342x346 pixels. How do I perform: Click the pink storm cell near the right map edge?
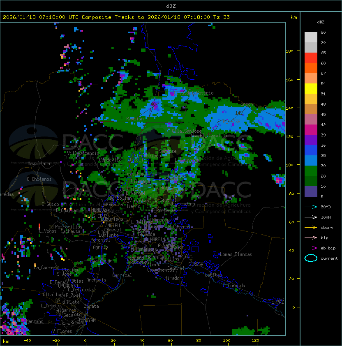[279, 180]
